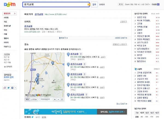Open trending keyword 무한도전 멀러록
Screen dimensions: 164x119
(x=143, y=36)
